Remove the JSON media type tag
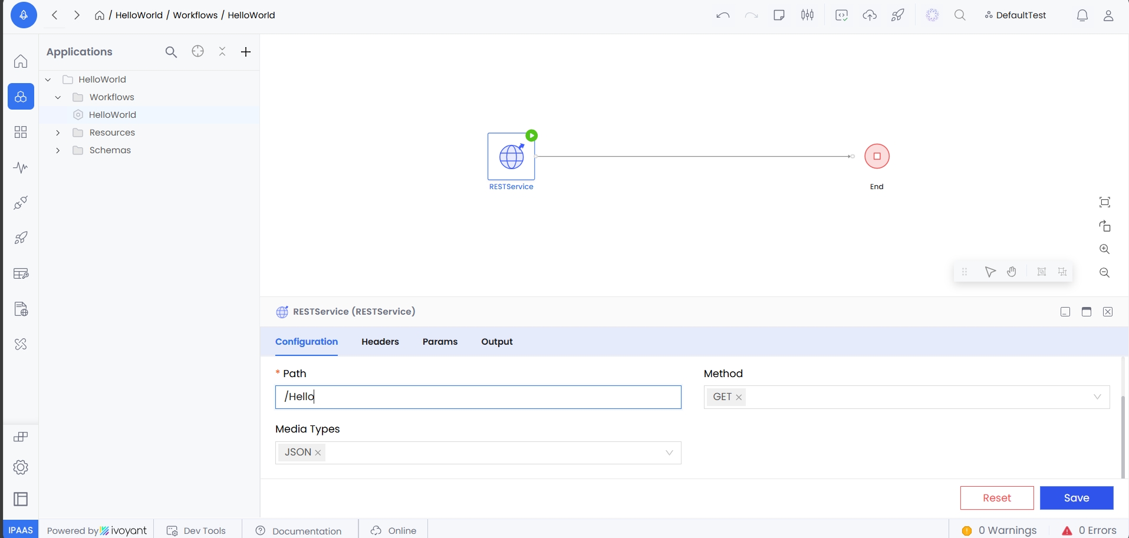Image resolution: width=1129 pixels, height=538 pixels. pos(318,453)
